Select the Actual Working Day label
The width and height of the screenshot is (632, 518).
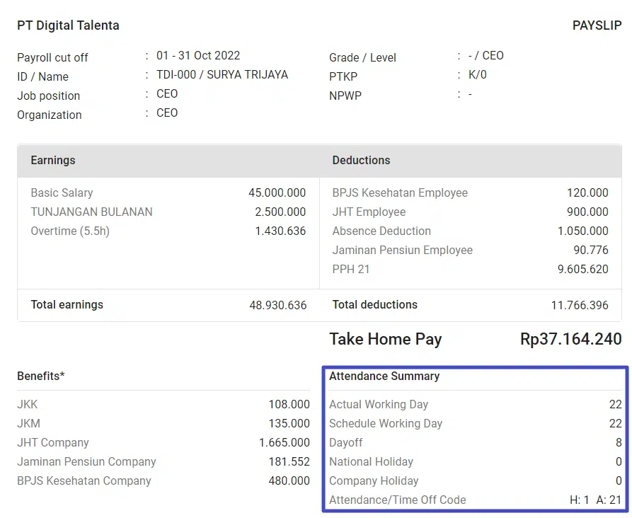click(379, 404)
